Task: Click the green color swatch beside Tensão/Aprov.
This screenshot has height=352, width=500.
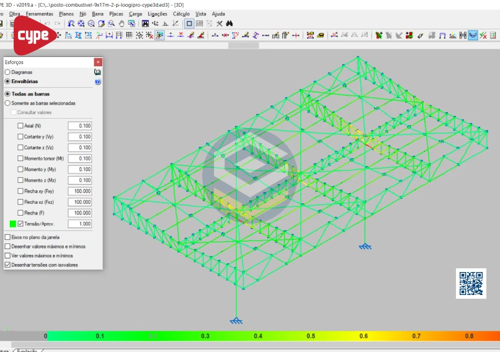Action: click(12, 224)
